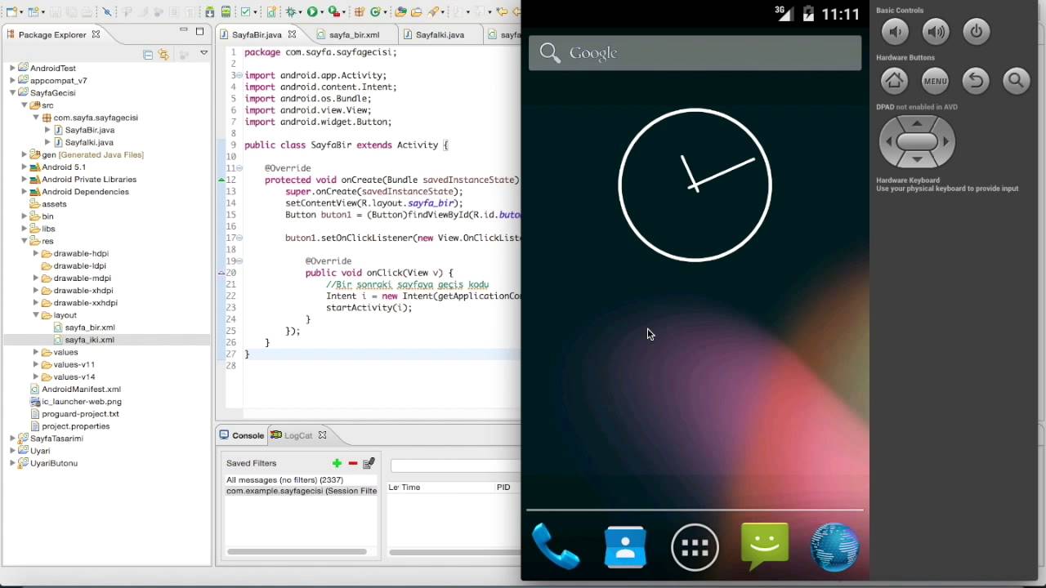Open Package Explorer view menu triangle
The image size is (1046, 588).
[x=204, y=54]
